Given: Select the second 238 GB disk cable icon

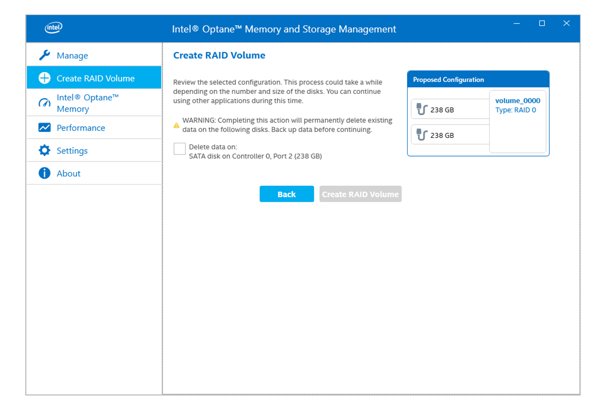Looking at the screenshot, I should tap(422, 135).
